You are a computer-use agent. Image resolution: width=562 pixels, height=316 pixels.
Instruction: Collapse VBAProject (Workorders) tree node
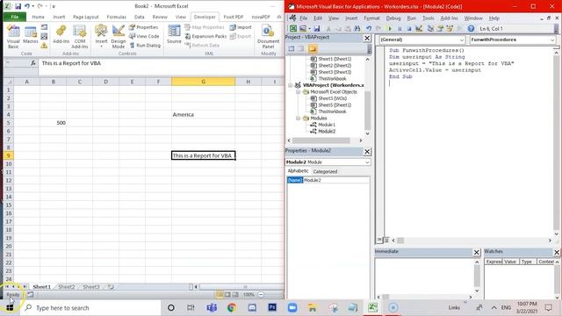click(291, 85)
